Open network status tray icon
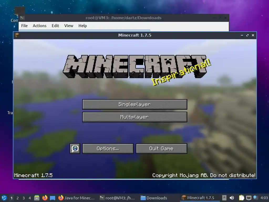 249,198
